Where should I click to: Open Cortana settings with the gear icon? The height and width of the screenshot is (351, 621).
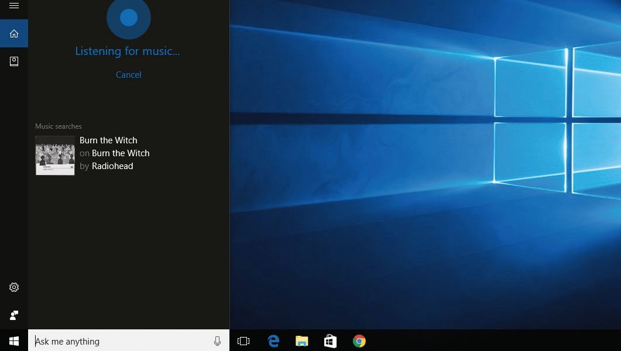click(13, 287)
